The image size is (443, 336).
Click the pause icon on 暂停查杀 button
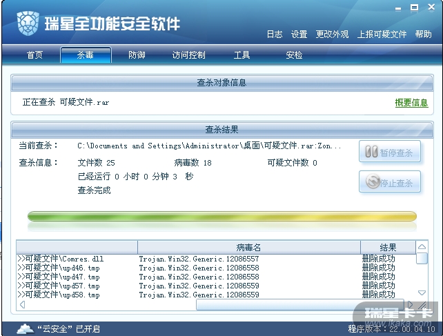[x=371, y=152]
